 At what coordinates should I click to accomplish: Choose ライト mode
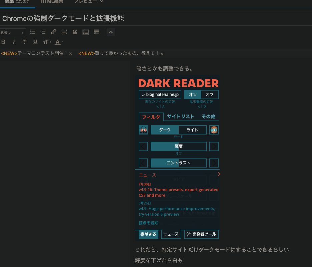coord(192,130)
